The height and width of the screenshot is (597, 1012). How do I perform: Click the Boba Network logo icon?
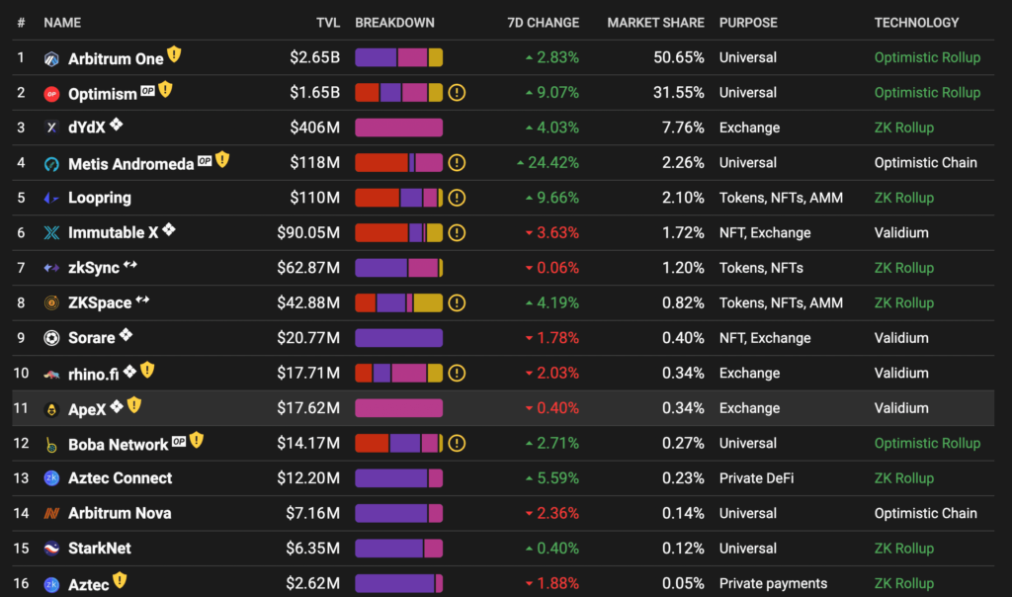[x=51, y=445]
